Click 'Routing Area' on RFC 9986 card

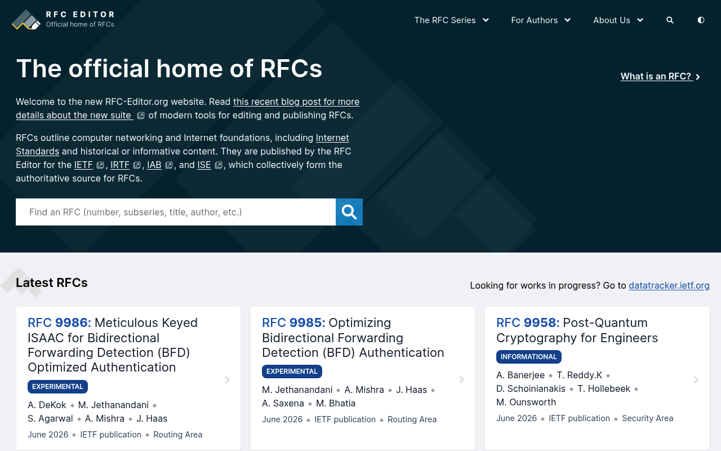pos(178,435)
